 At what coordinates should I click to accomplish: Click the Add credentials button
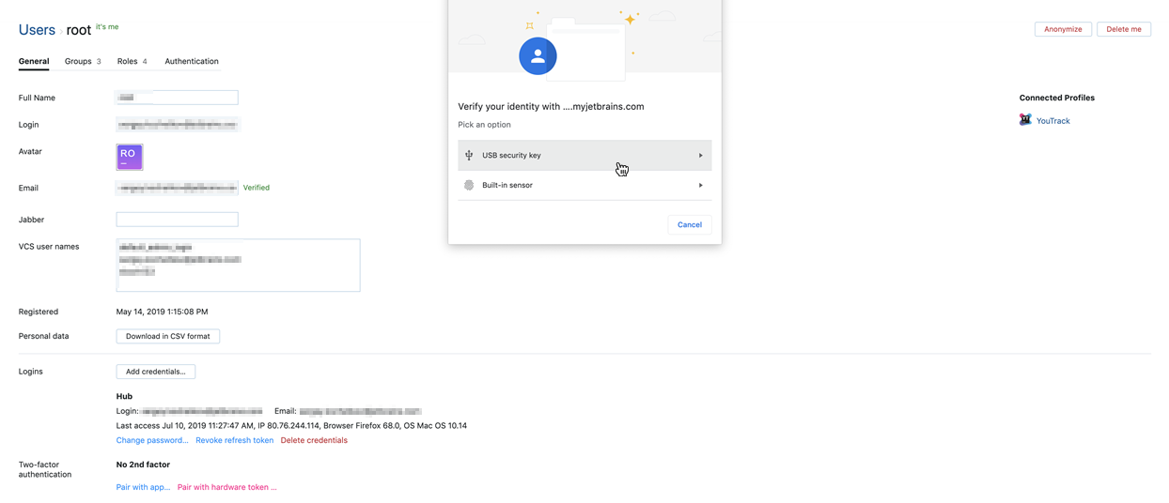[x=156, y=372]
